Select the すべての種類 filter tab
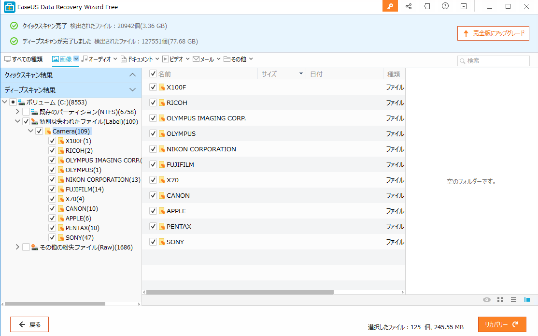538x336 pixels. coord(23,59)
